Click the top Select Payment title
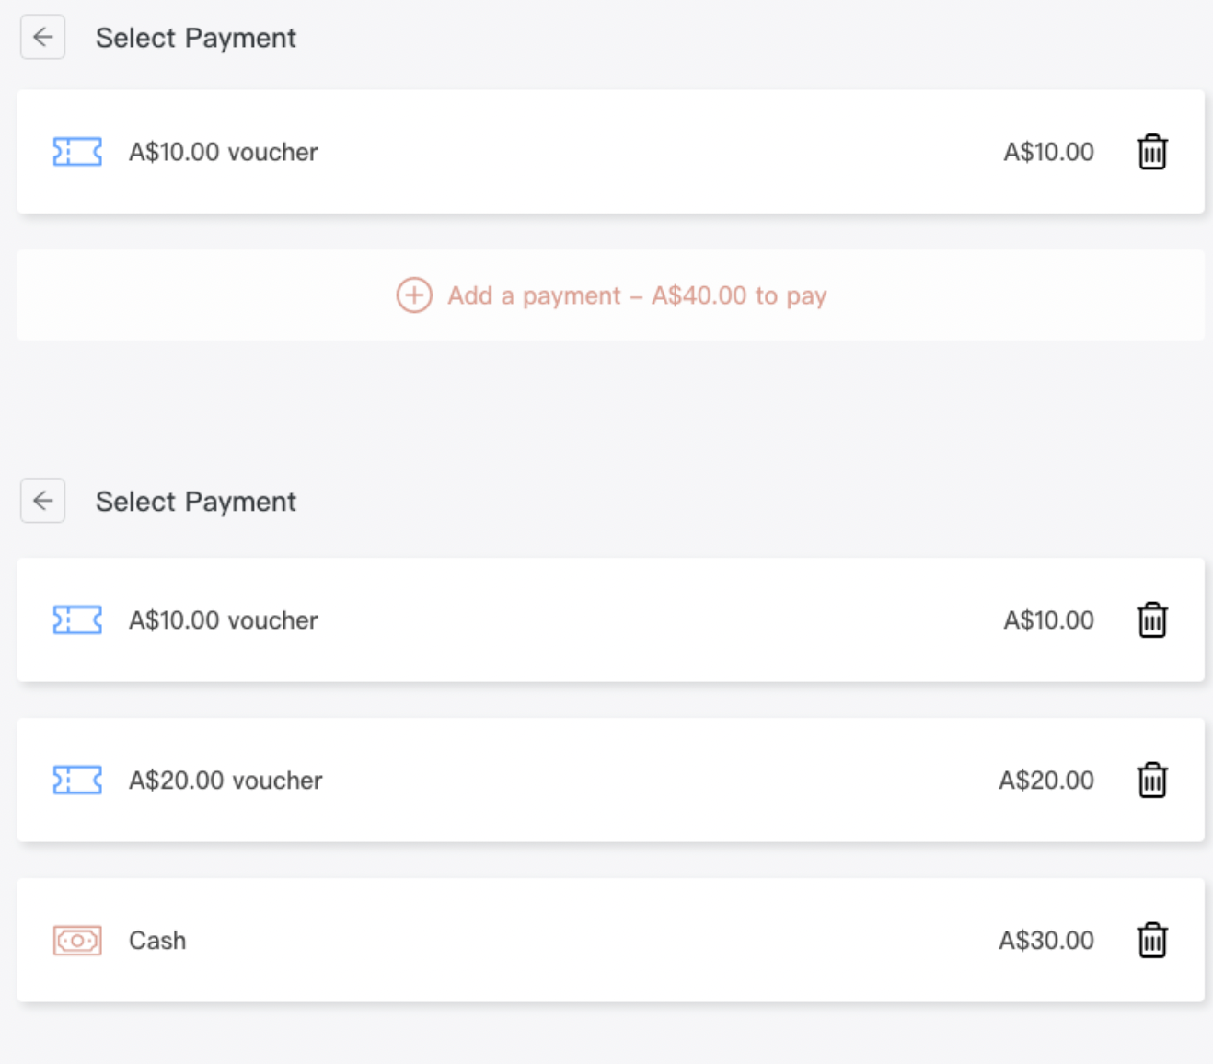This screenshot has height=1064, width=1213. [x=196, y=38]
